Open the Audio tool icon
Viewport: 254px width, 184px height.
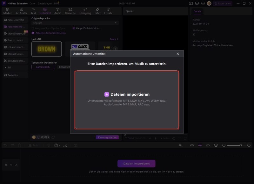coord(58,11)
